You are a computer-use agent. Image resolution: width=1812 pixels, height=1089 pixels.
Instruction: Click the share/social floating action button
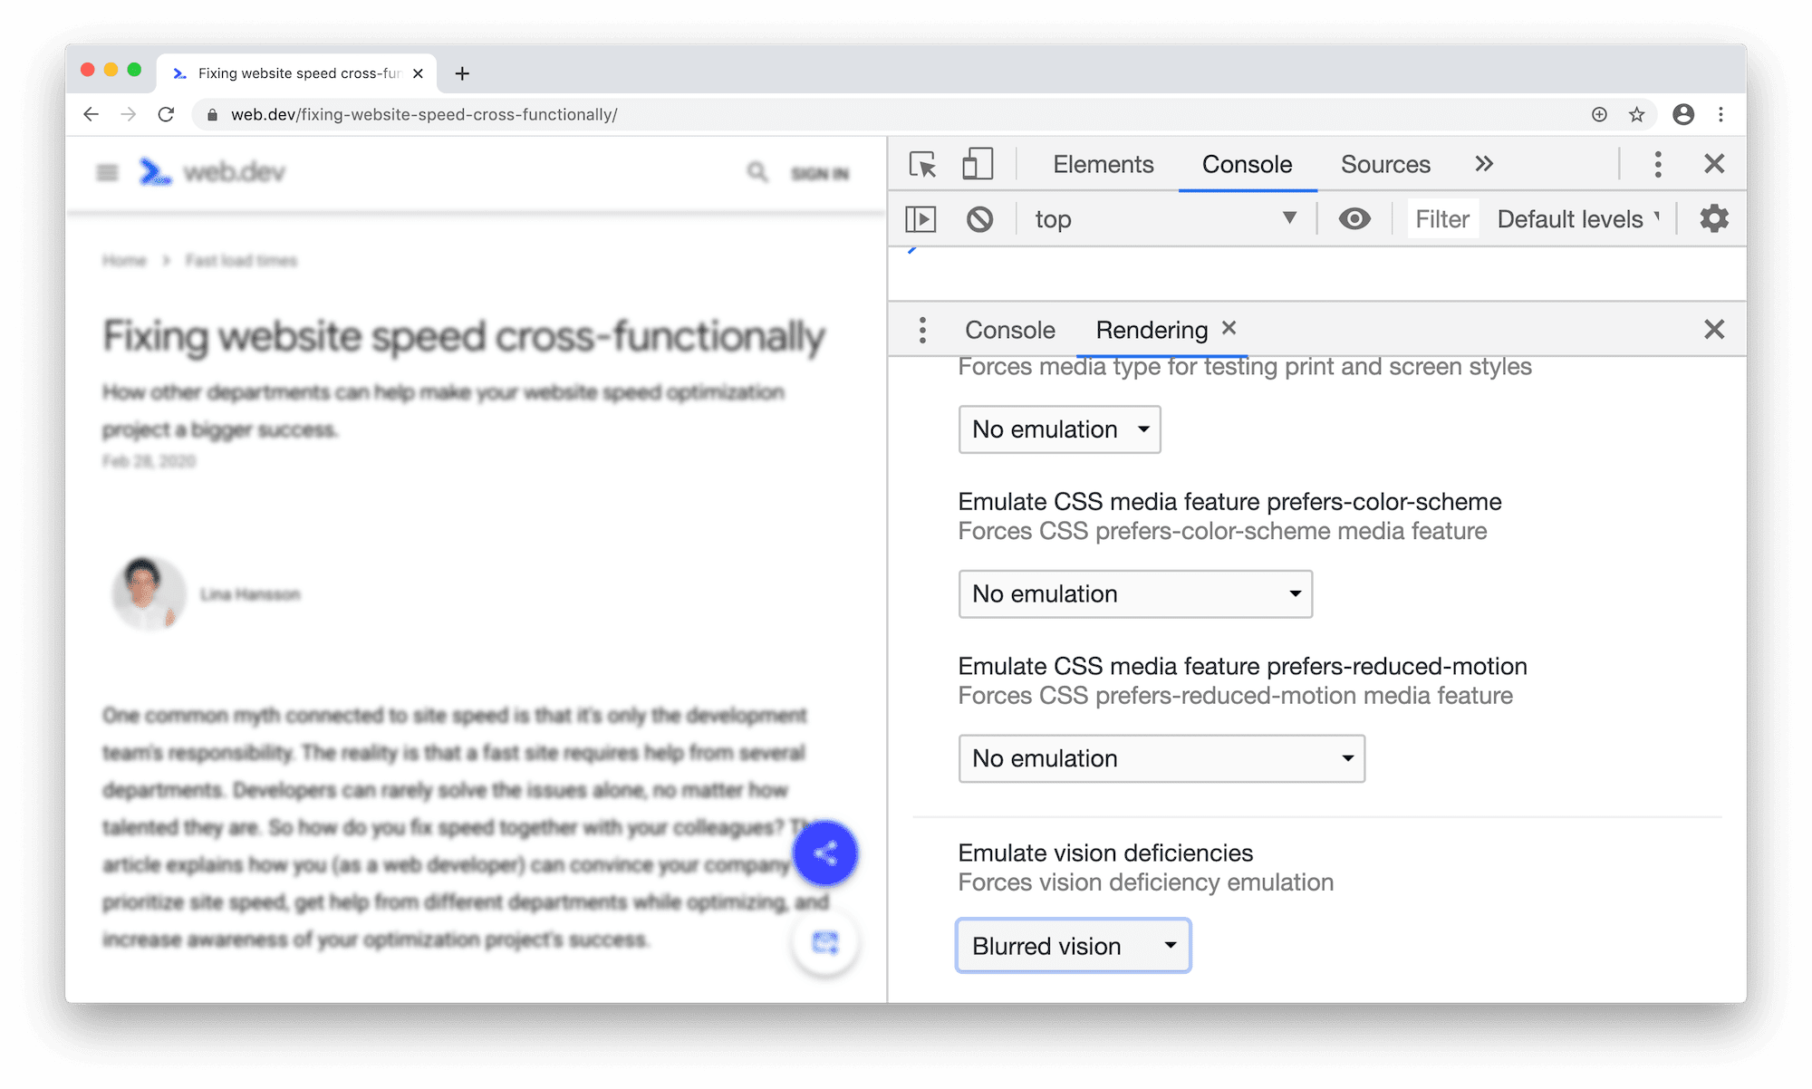tap(824, 853)
